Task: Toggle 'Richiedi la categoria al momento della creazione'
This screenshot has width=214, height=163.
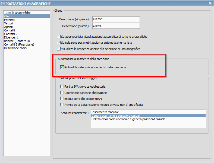Action: 62,67
